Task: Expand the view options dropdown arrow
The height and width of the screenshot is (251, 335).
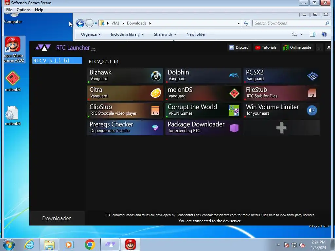Action: click(x=301, y=34)
